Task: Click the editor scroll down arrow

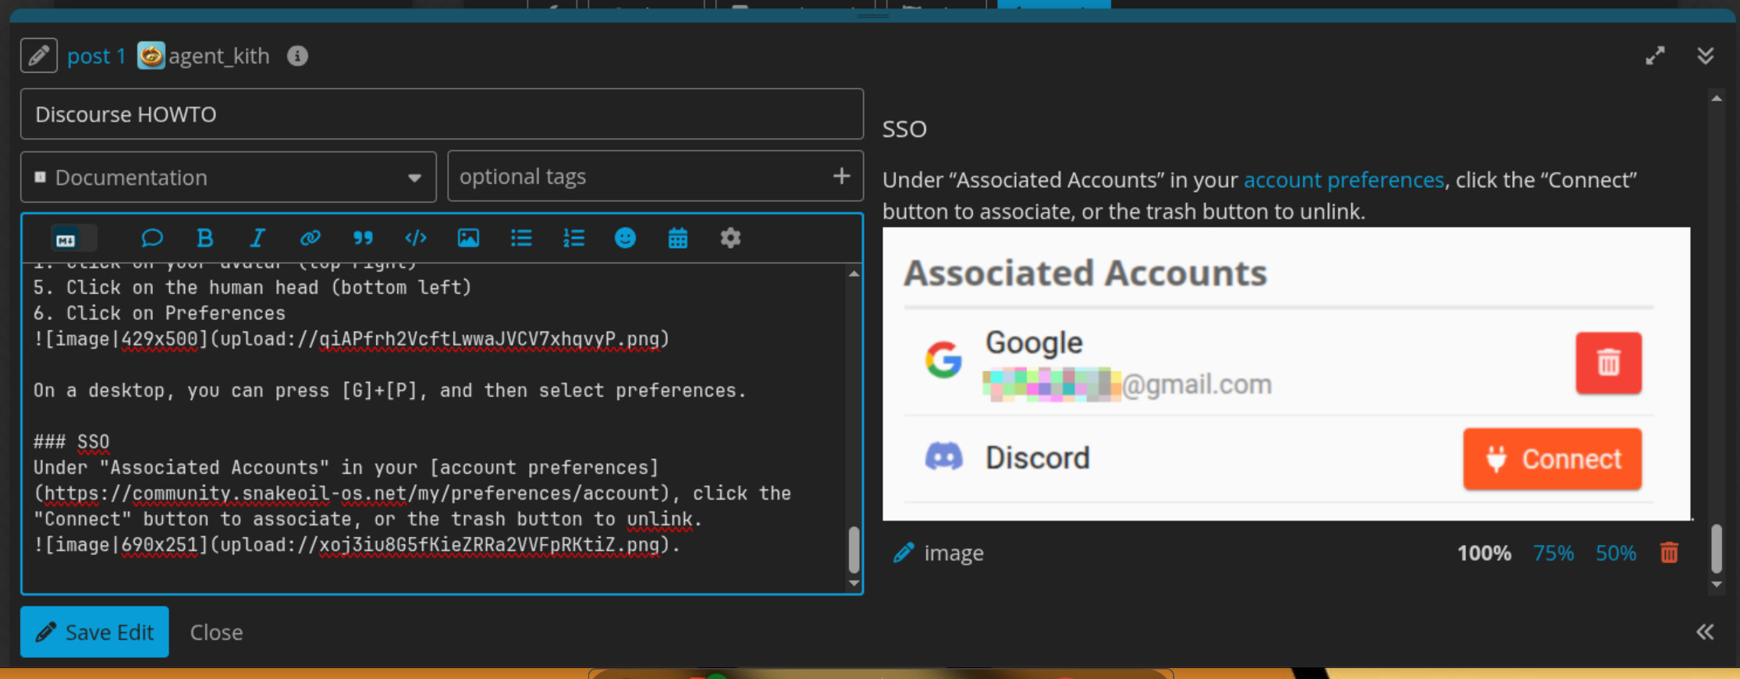Action: pyautogui.click(x=854, y=583)
